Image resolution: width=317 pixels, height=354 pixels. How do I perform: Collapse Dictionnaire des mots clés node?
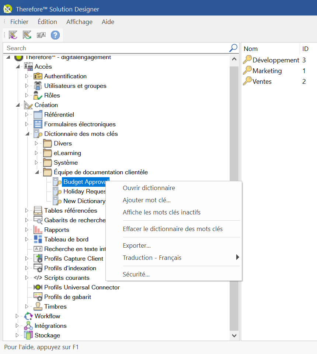point(28,134)
